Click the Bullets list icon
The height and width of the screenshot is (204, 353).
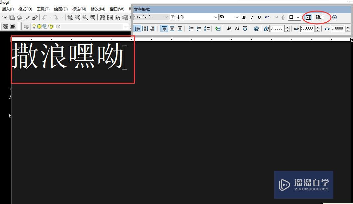click(x=199, y=29)
